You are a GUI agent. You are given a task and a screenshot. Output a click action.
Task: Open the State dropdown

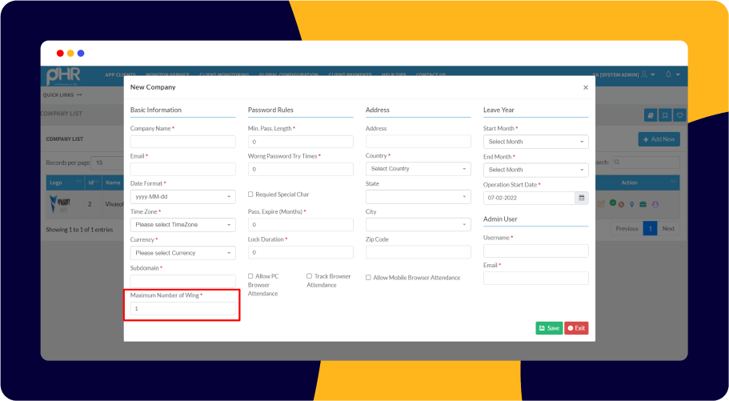pyautogui.click(x=418, y=197)
